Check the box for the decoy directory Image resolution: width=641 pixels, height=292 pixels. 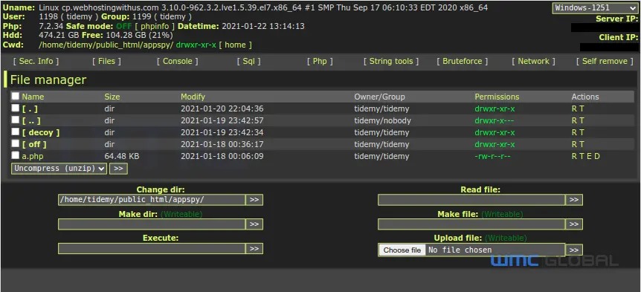[15, 132]
